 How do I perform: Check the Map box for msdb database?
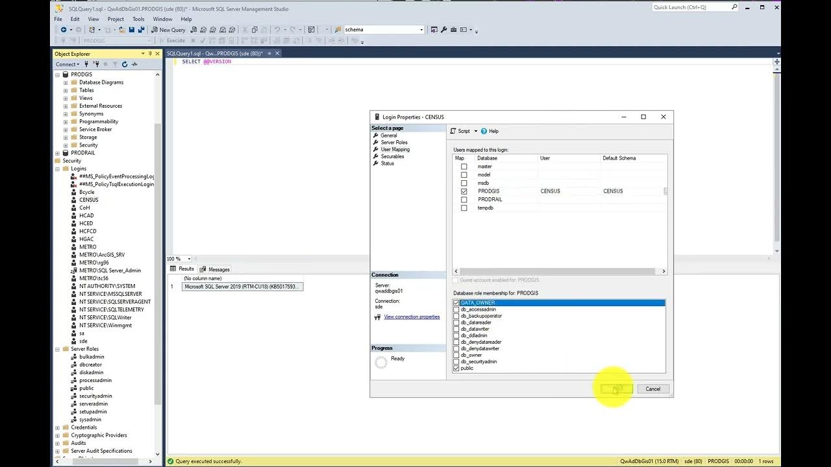tap(464, 183)
